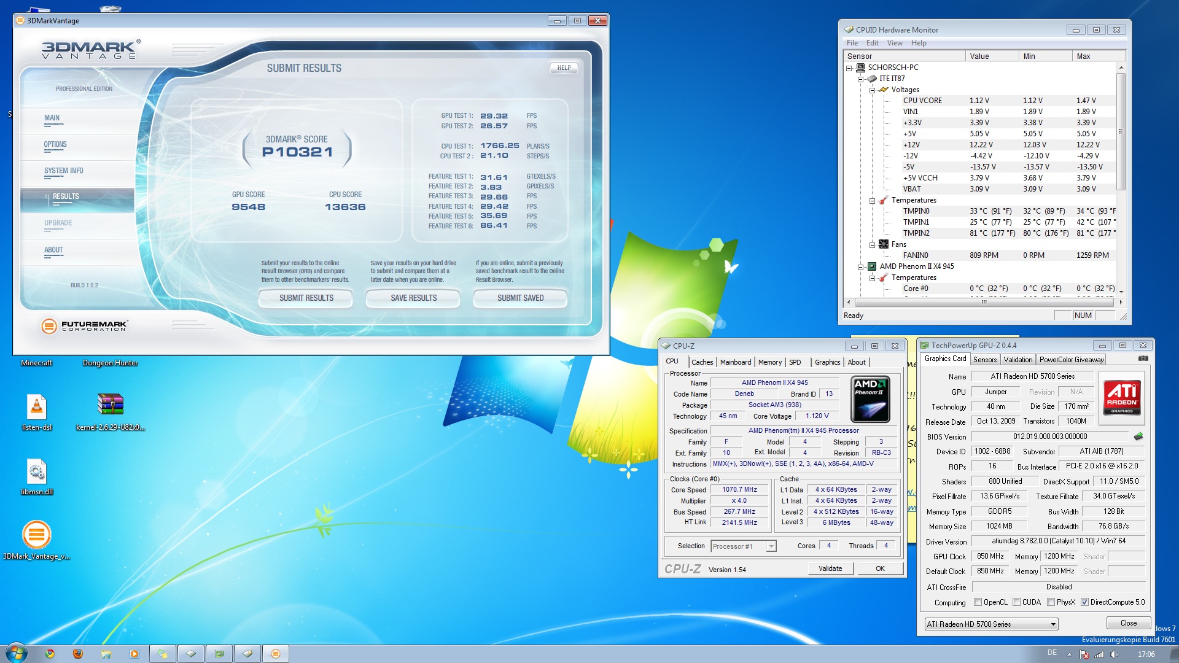
Task: Collapse the AMD Phenom Temperatures node
Action: click(x=872, y=278)
